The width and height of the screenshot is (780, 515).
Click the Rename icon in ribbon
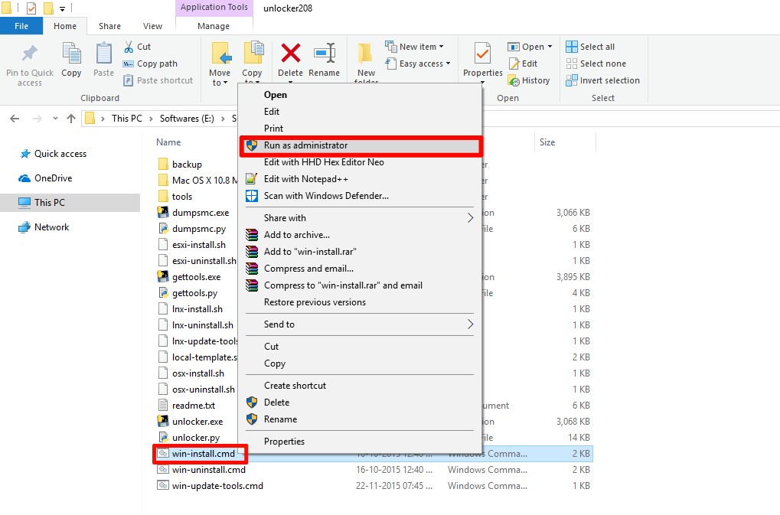click(325, 54)
